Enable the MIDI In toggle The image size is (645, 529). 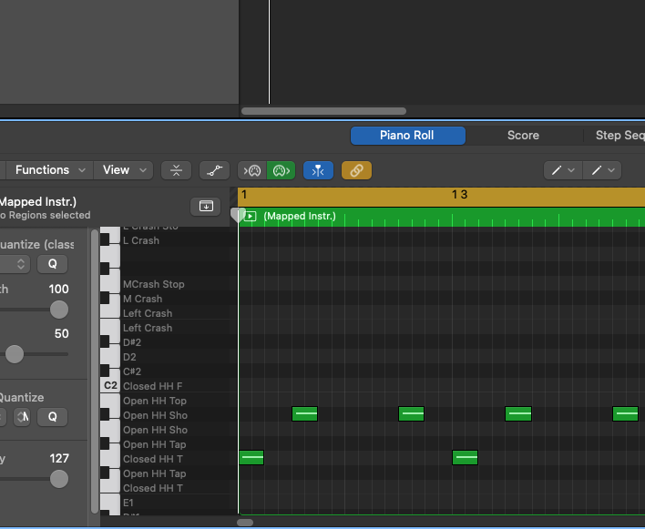coord(252,170)
